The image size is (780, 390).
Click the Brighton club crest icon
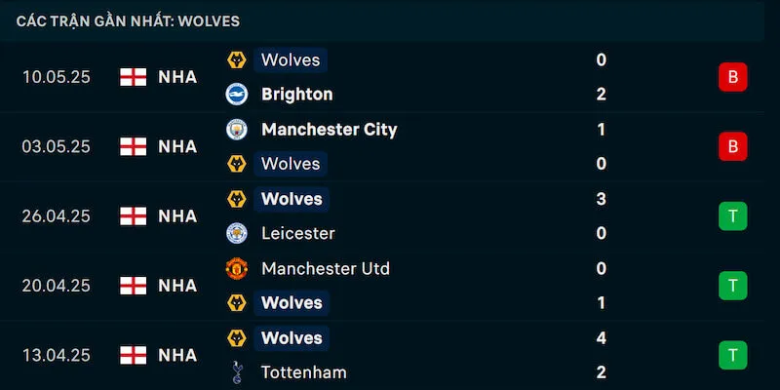[236, 95]
